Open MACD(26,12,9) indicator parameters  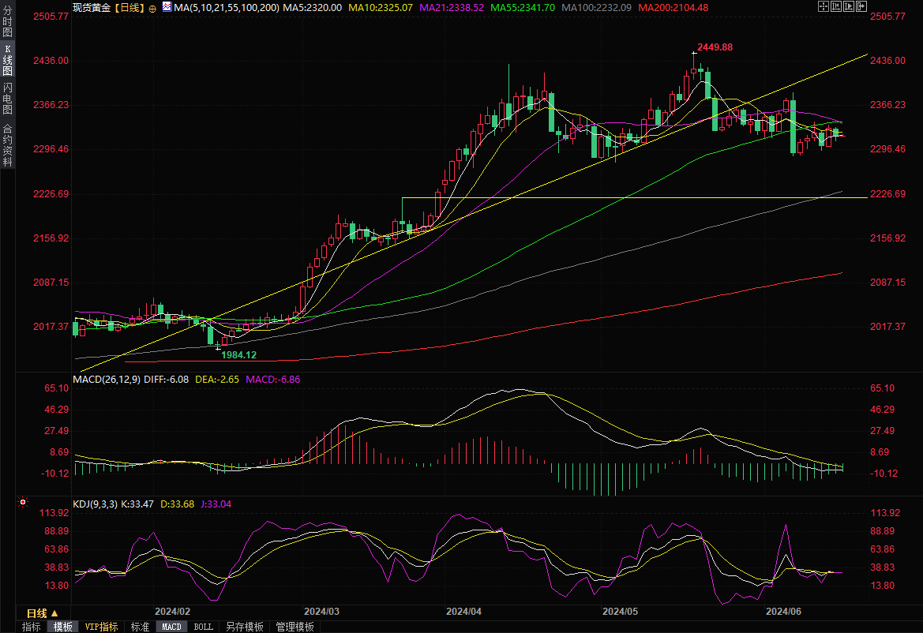point(107,380)
